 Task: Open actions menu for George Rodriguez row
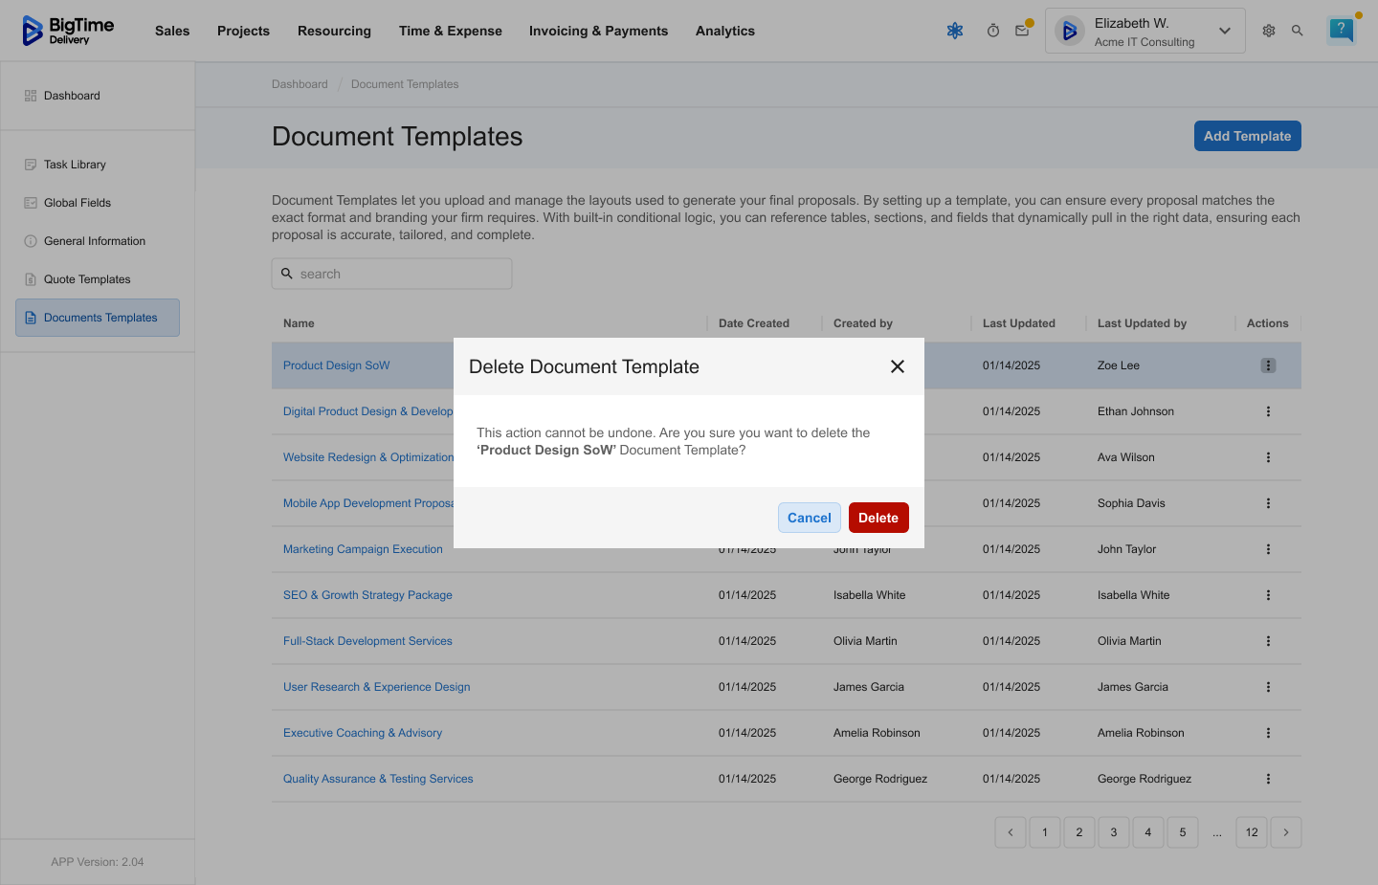(1268, 779)
